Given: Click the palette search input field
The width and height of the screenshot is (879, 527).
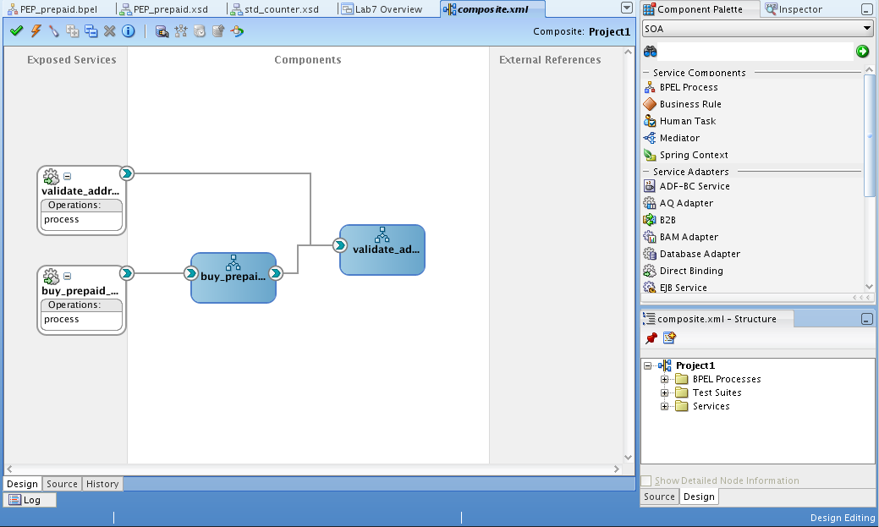Looking at the screenshot, I should pos(755,52).
